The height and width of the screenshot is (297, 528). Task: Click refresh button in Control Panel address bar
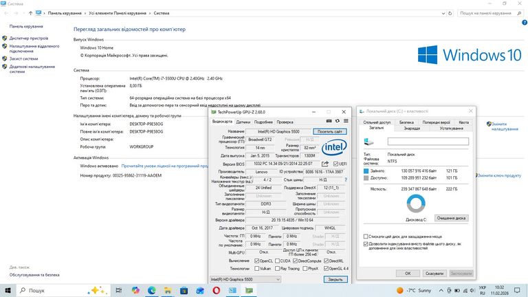[450, 13]
